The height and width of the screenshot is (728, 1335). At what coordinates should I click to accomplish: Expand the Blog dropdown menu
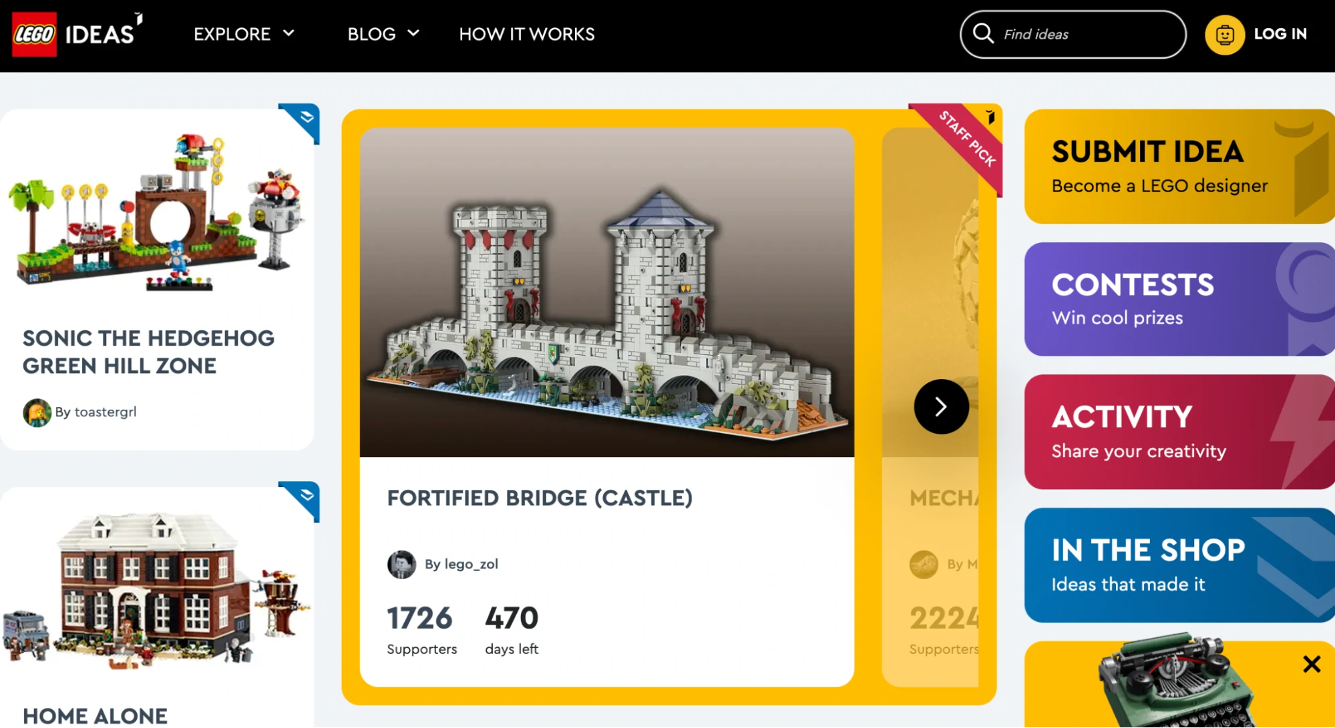tap(383, 34)
